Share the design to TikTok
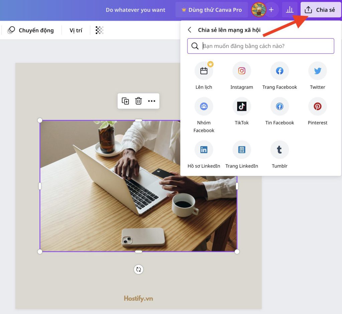 (x=241, y=106)
